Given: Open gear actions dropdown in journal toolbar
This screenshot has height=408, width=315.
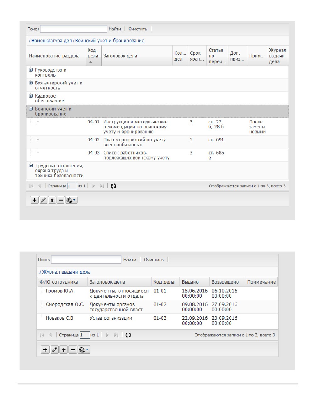Looking at the screenshot, I should pyautogui.click(x=84, y=350).
